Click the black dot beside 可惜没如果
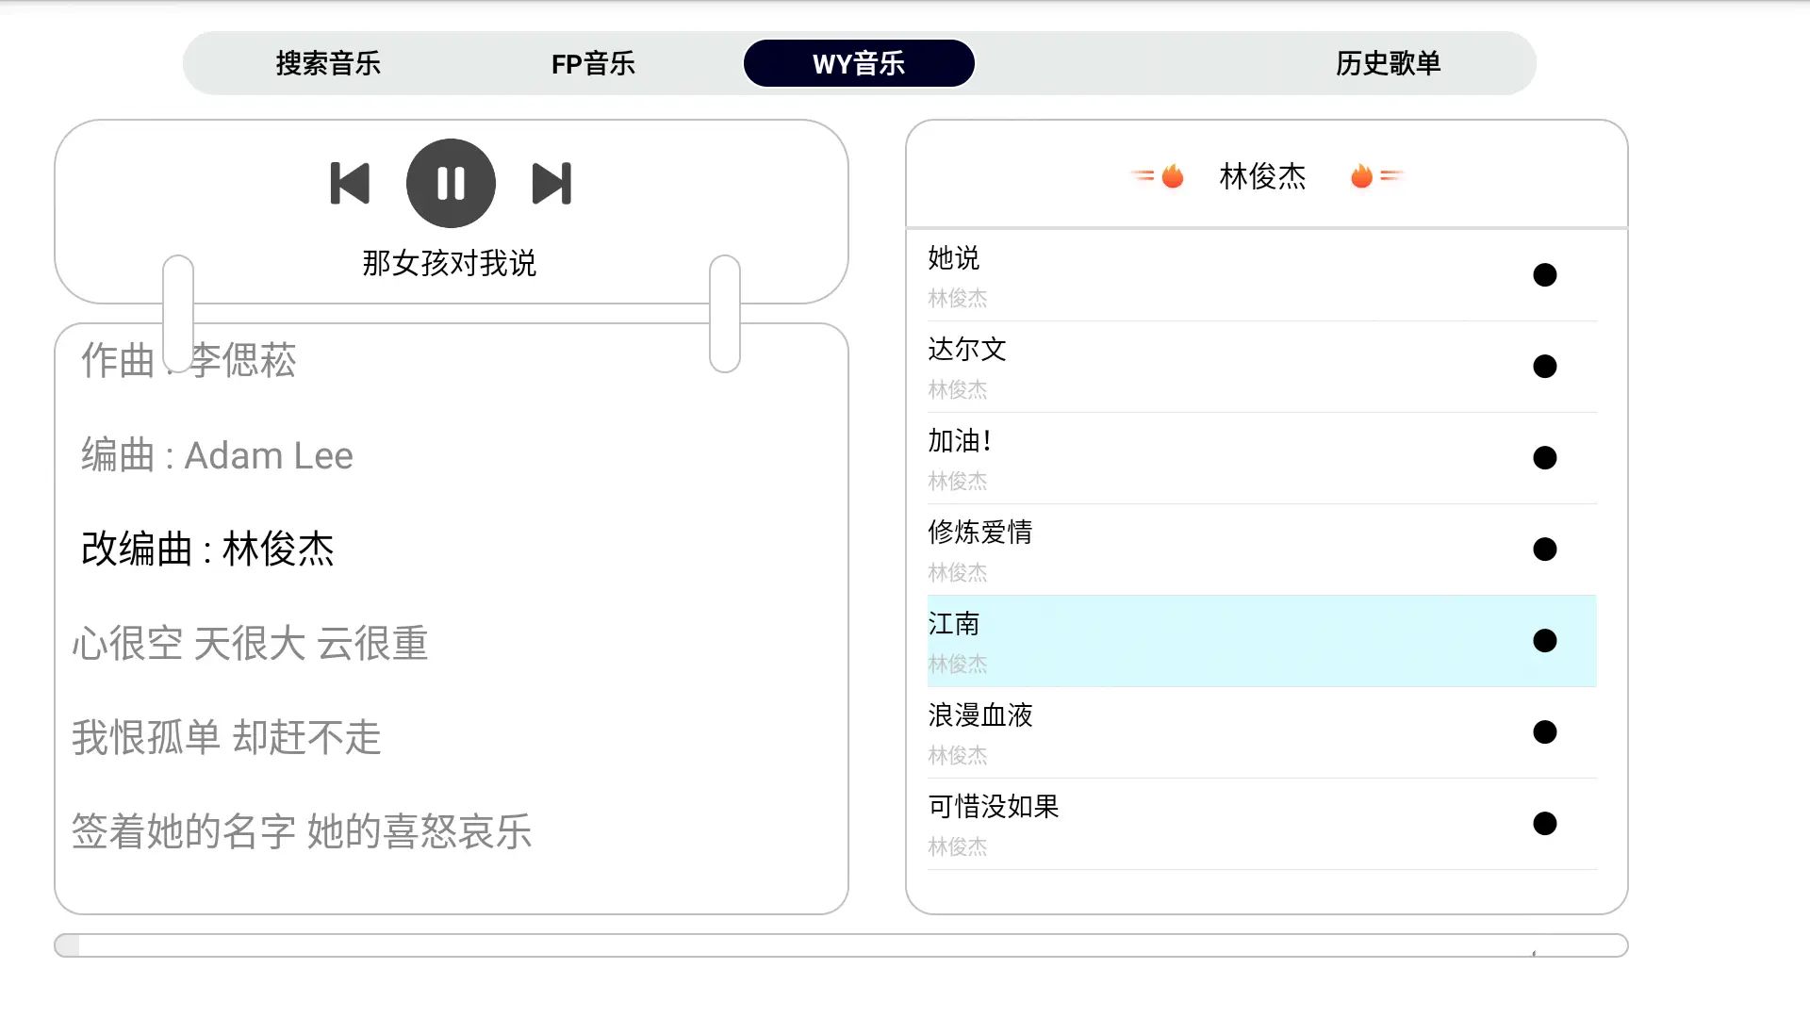Viewport: 1810px width, 1018px height. click(x=1544, y=823)
